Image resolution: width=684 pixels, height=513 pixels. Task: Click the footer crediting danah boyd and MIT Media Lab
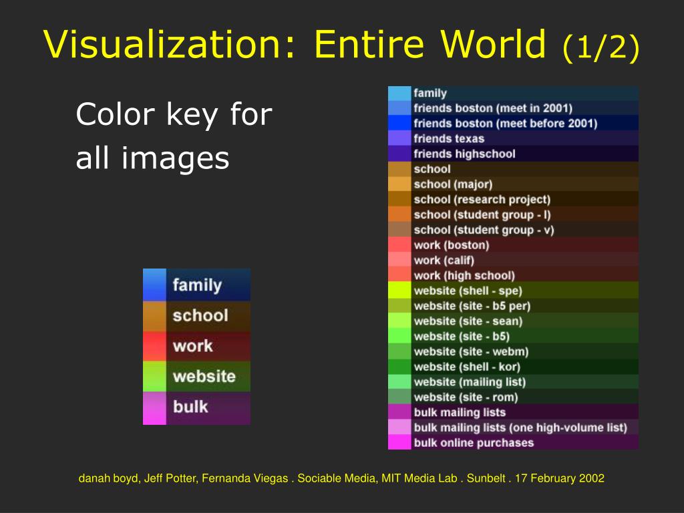point(341,478)
